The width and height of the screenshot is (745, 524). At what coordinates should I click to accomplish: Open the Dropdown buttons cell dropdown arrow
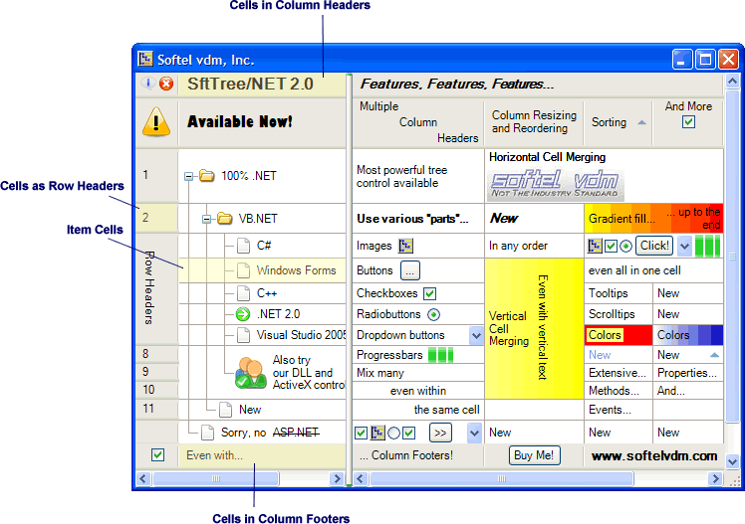pyautogui.click(x=475, y=336)
